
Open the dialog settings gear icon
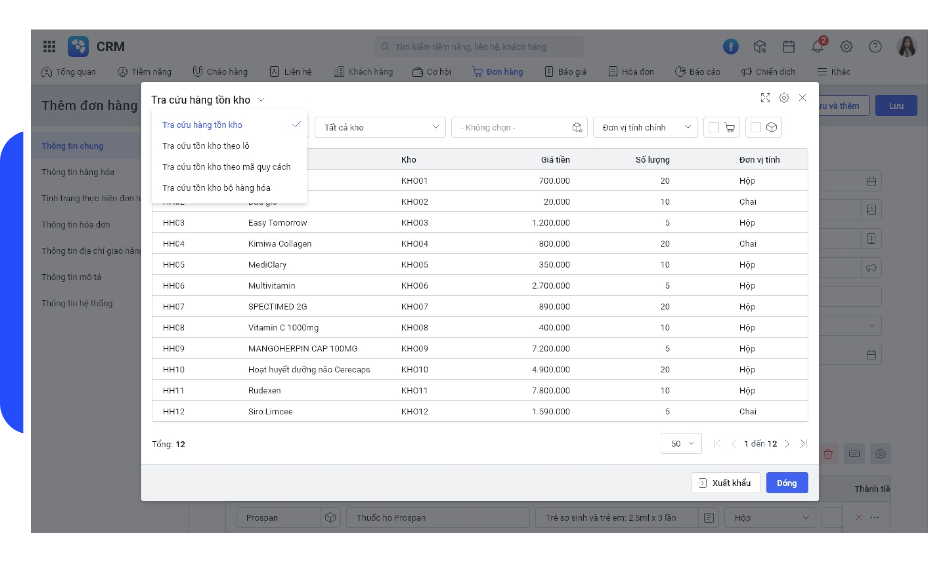tap(784, 98)
